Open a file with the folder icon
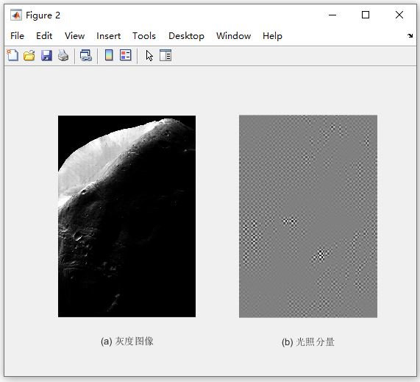The image size is (420, 382). point(29,55)
